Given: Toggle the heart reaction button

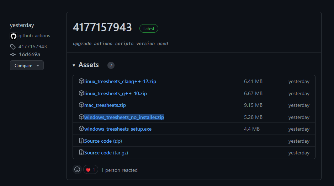Looking at the screenshot, I should point(91,170).
